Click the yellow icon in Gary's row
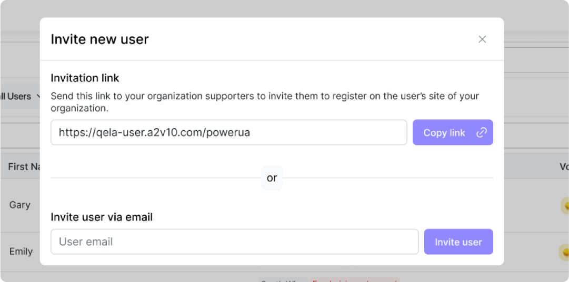The width and height of the screenshot is (569, 282). (565, 205)
